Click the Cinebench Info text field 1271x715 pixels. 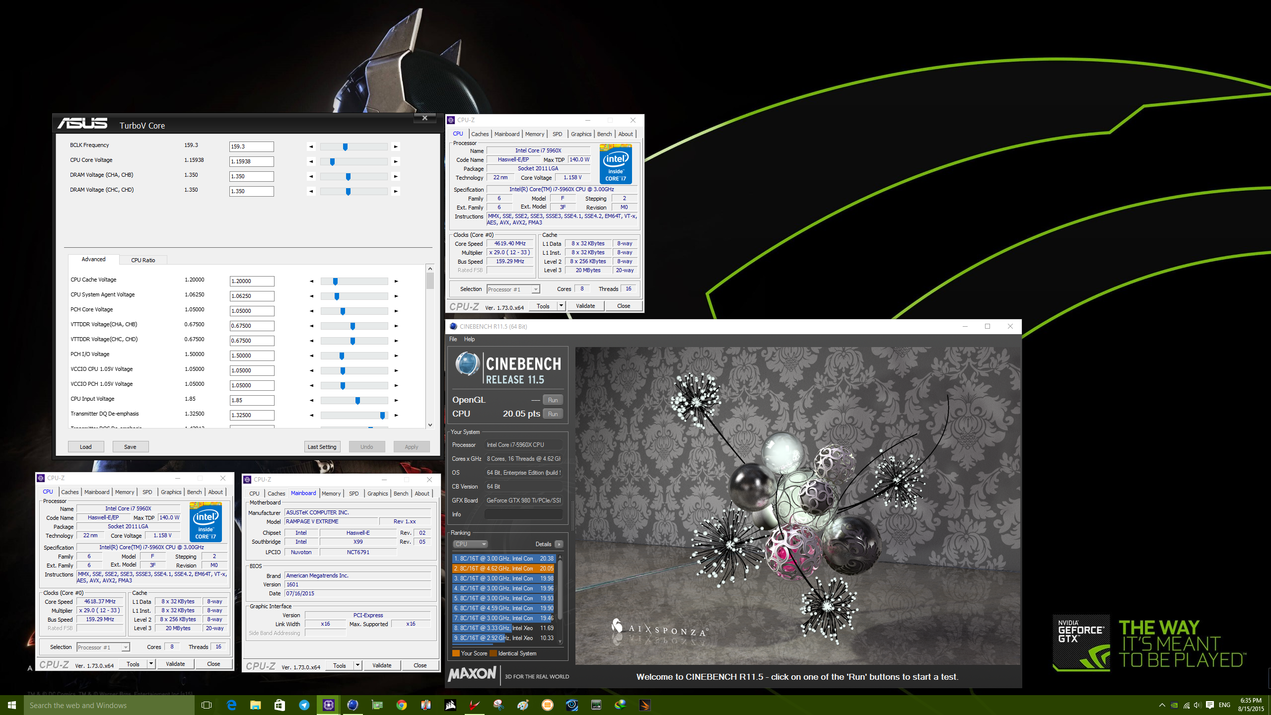click(x=523, y=514)
